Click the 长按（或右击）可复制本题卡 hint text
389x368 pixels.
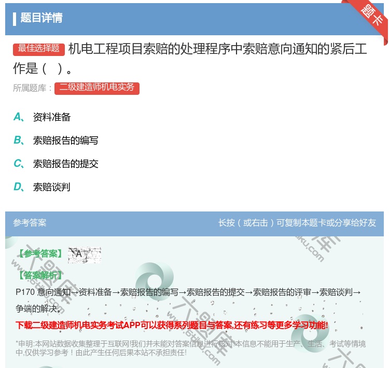point(297,223)
